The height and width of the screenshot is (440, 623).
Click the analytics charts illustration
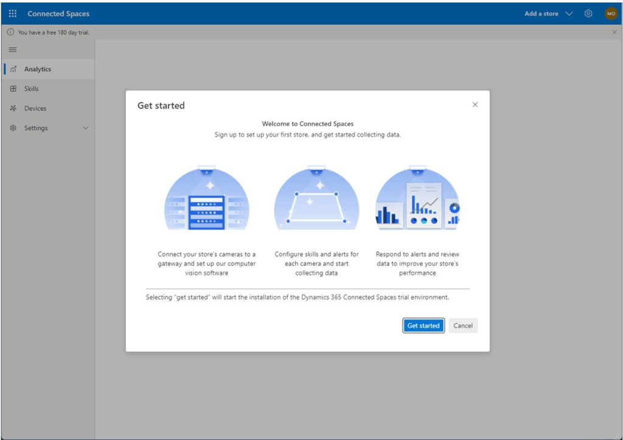417,201
